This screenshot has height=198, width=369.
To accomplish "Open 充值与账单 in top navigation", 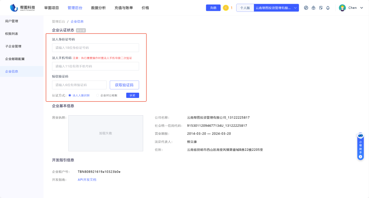I will [x=124, y=8].
